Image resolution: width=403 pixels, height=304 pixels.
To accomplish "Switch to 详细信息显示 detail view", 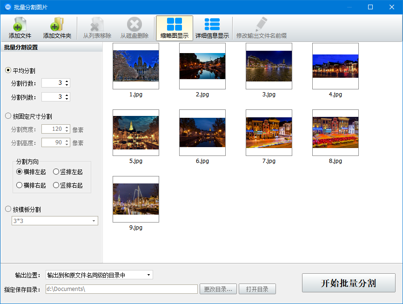I will click(212, 27).
